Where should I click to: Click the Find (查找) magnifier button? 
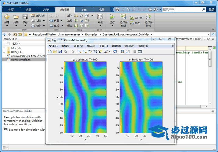tap(55, 26)
